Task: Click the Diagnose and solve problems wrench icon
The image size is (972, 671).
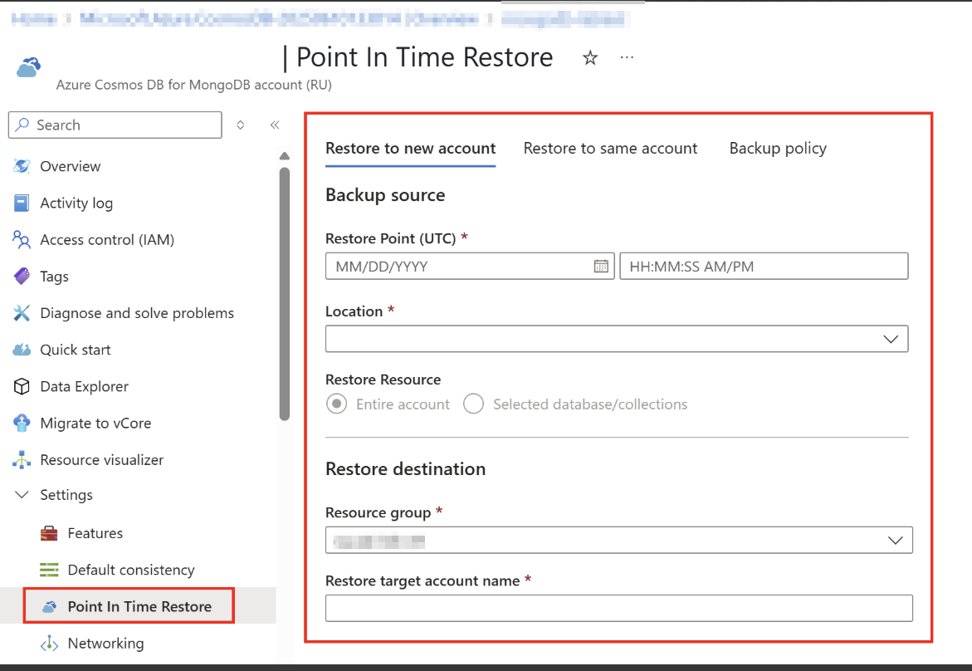Action: click(x=22, y=313)
